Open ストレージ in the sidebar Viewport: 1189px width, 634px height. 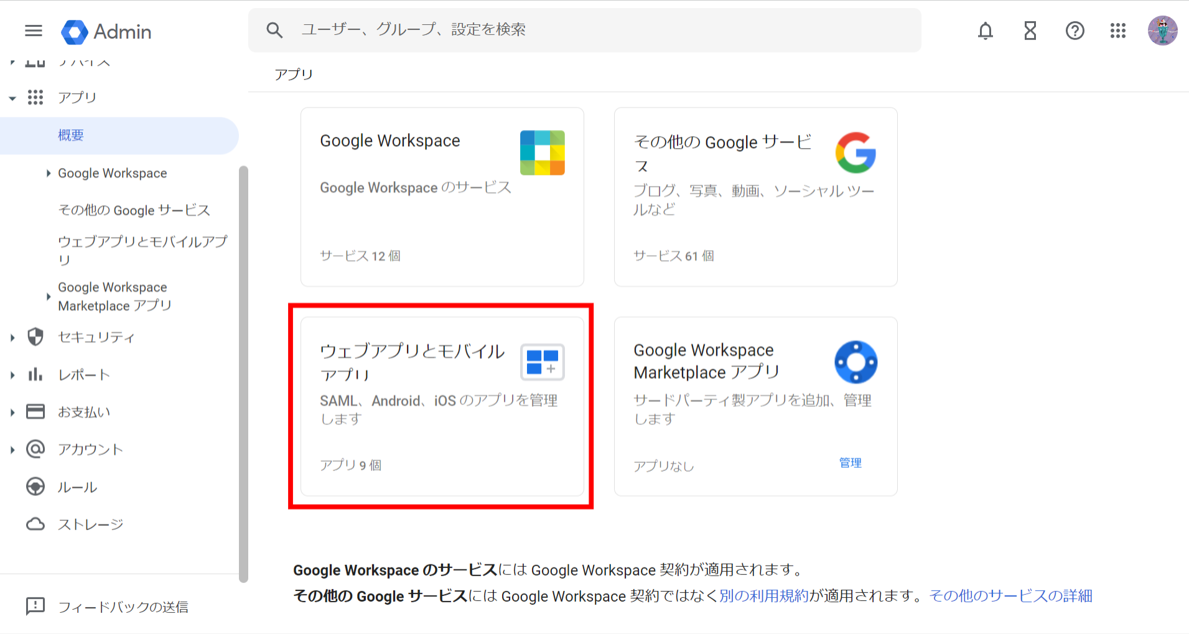(91, 524)
